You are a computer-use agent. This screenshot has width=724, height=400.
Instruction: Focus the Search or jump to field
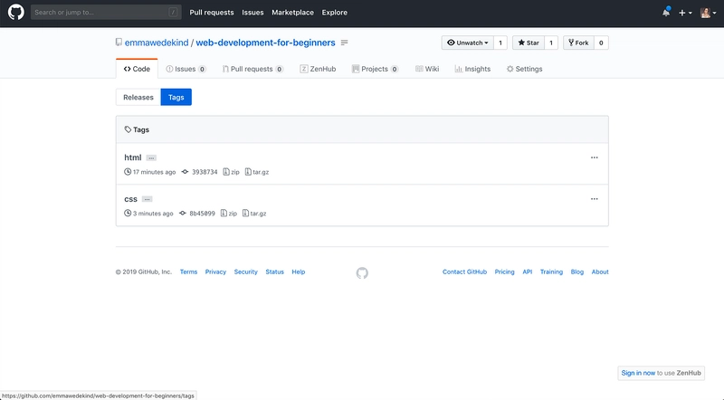click(x=106, y=12)
